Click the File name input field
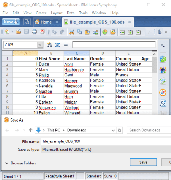 106,141
